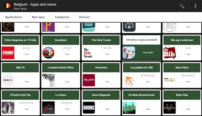
Task: Open the Panorama maroon icon
Action: coord(89,80)
